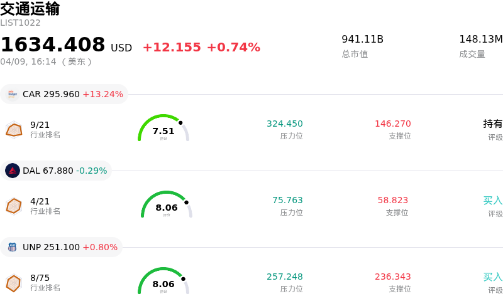This screenshot has height=306, width=503.
Task: Click CAR resistance level 324.450
Action: [x=285, y=124]
